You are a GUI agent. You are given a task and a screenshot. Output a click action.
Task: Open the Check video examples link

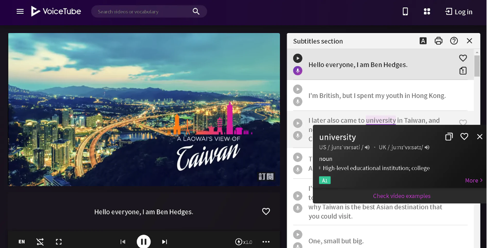[x=402, y=196]
